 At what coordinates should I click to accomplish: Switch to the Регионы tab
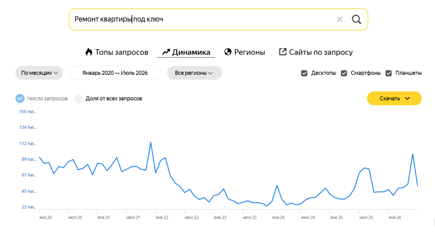tap(245, 52)
